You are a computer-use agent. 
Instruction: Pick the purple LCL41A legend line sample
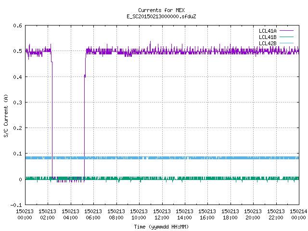[286, 31]
